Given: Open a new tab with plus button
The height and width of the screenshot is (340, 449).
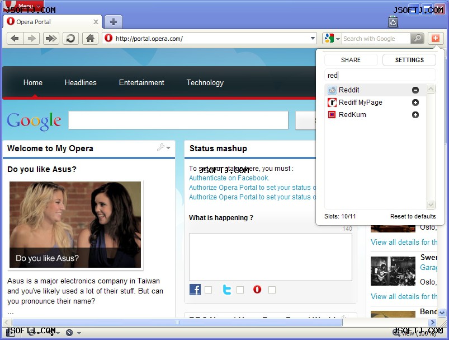Looking at the screenshot, I should pos(114,22).
